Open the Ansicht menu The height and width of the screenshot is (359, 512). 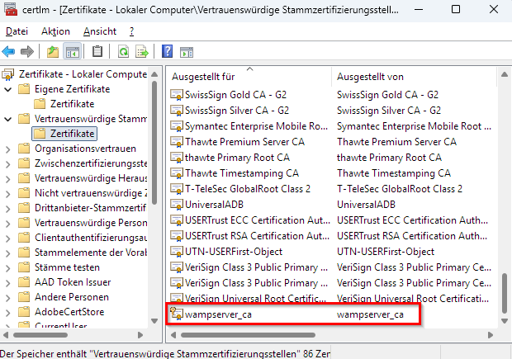click(x=99, y=31)
